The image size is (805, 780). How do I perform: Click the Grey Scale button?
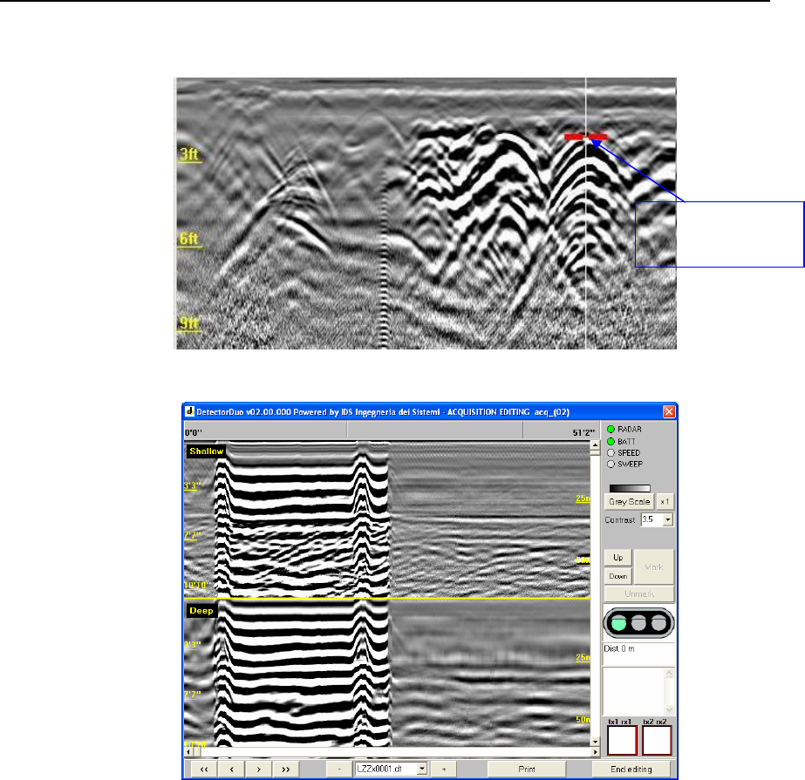tap(630, 502)
